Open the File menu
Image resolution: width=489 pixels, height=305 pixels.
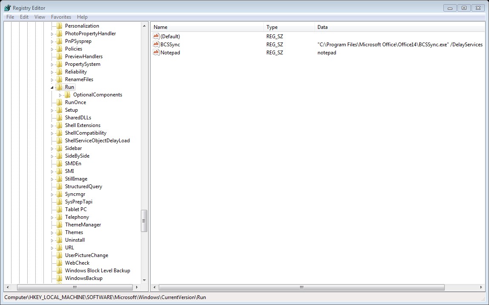(10, 17)
